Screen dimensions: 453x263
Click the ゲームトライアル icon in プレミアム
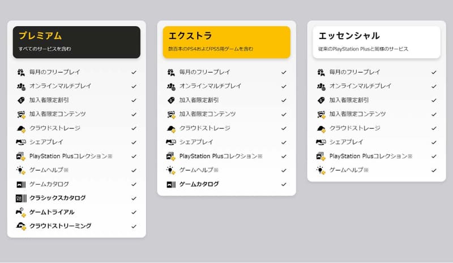coord(21,212)
